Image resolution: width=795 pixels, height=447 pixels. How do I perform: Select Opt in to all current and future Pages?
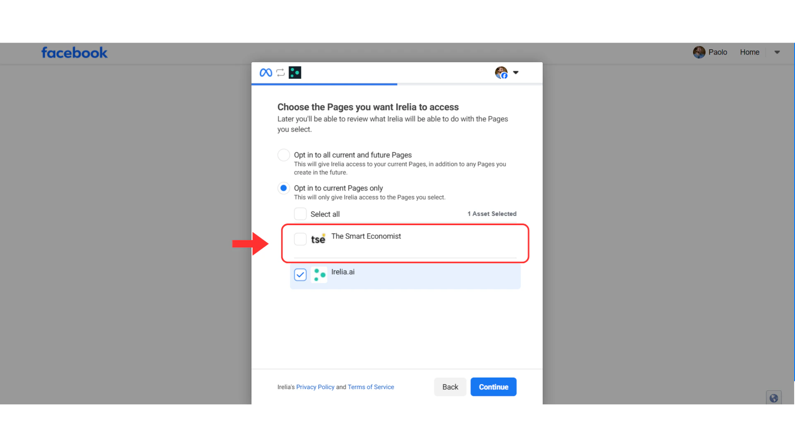(x=284, y=155)
